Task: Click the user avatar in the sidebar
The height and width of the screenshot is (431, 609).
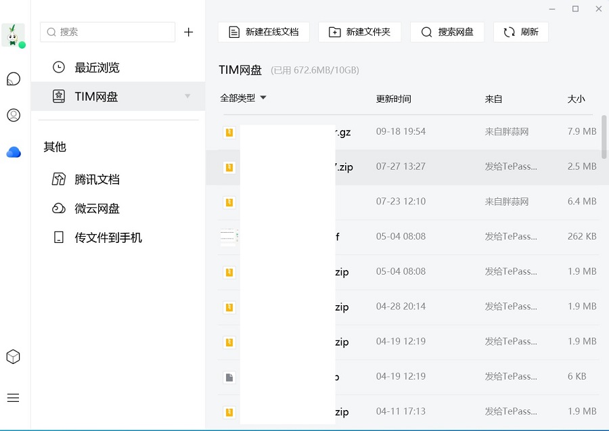Action: 13,35
